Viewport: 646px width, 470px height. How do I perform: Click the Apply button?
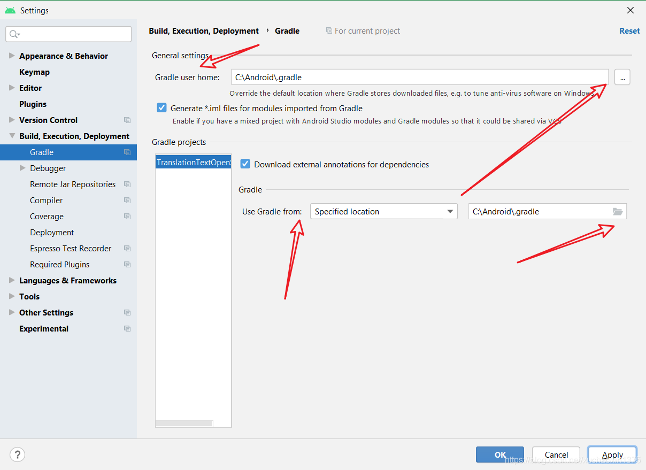coord(612,455)
